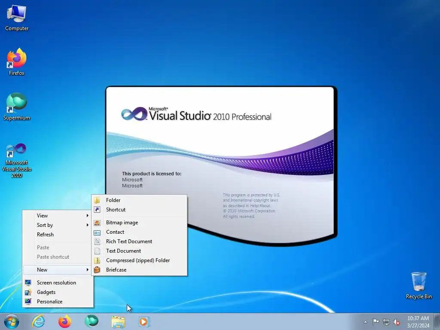Open Windows Explorer from the taskbar
Screen dimensions: 440x330
[x=118, y=321]
